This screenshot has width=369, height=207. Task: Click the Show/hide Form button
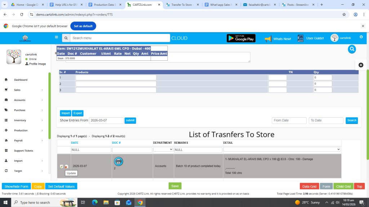[x=16, y=187]
